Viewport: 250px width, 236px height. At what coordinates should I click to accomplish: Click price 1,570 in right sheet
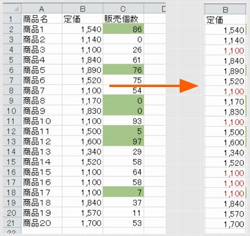point(225,213)
